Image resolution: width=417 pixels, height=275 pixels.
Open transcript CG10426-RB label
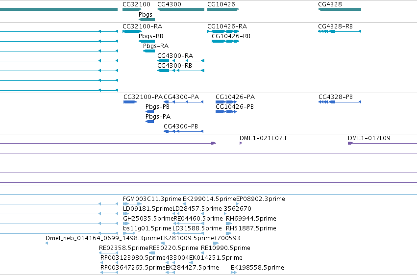[231, 36]
